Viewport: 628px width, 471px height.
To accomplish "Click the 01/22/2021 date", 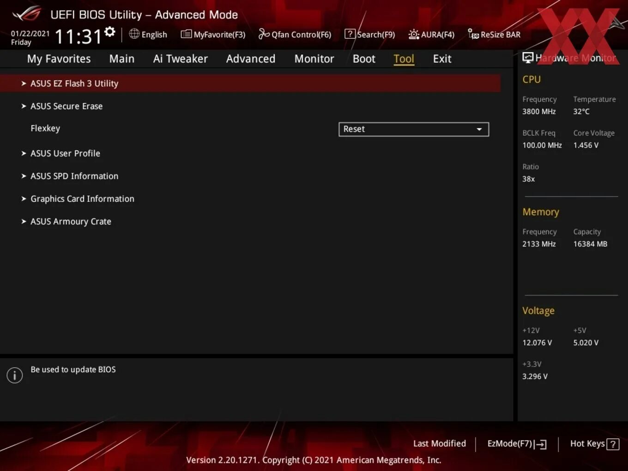I will coord(30,33).
